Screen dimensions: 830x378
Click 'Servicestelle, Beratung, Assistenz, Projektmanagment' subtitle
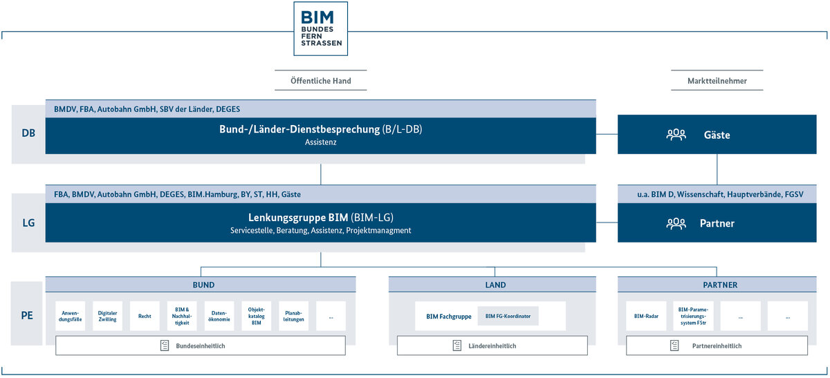(321, 230)
